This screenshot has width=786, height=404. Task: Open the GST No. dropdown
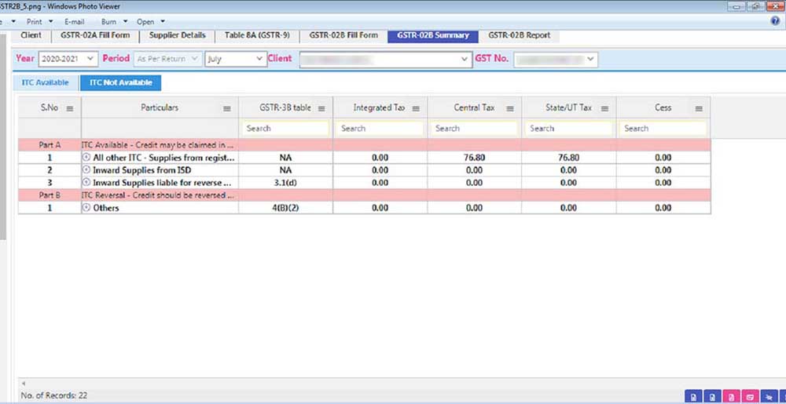coord(556,60)
